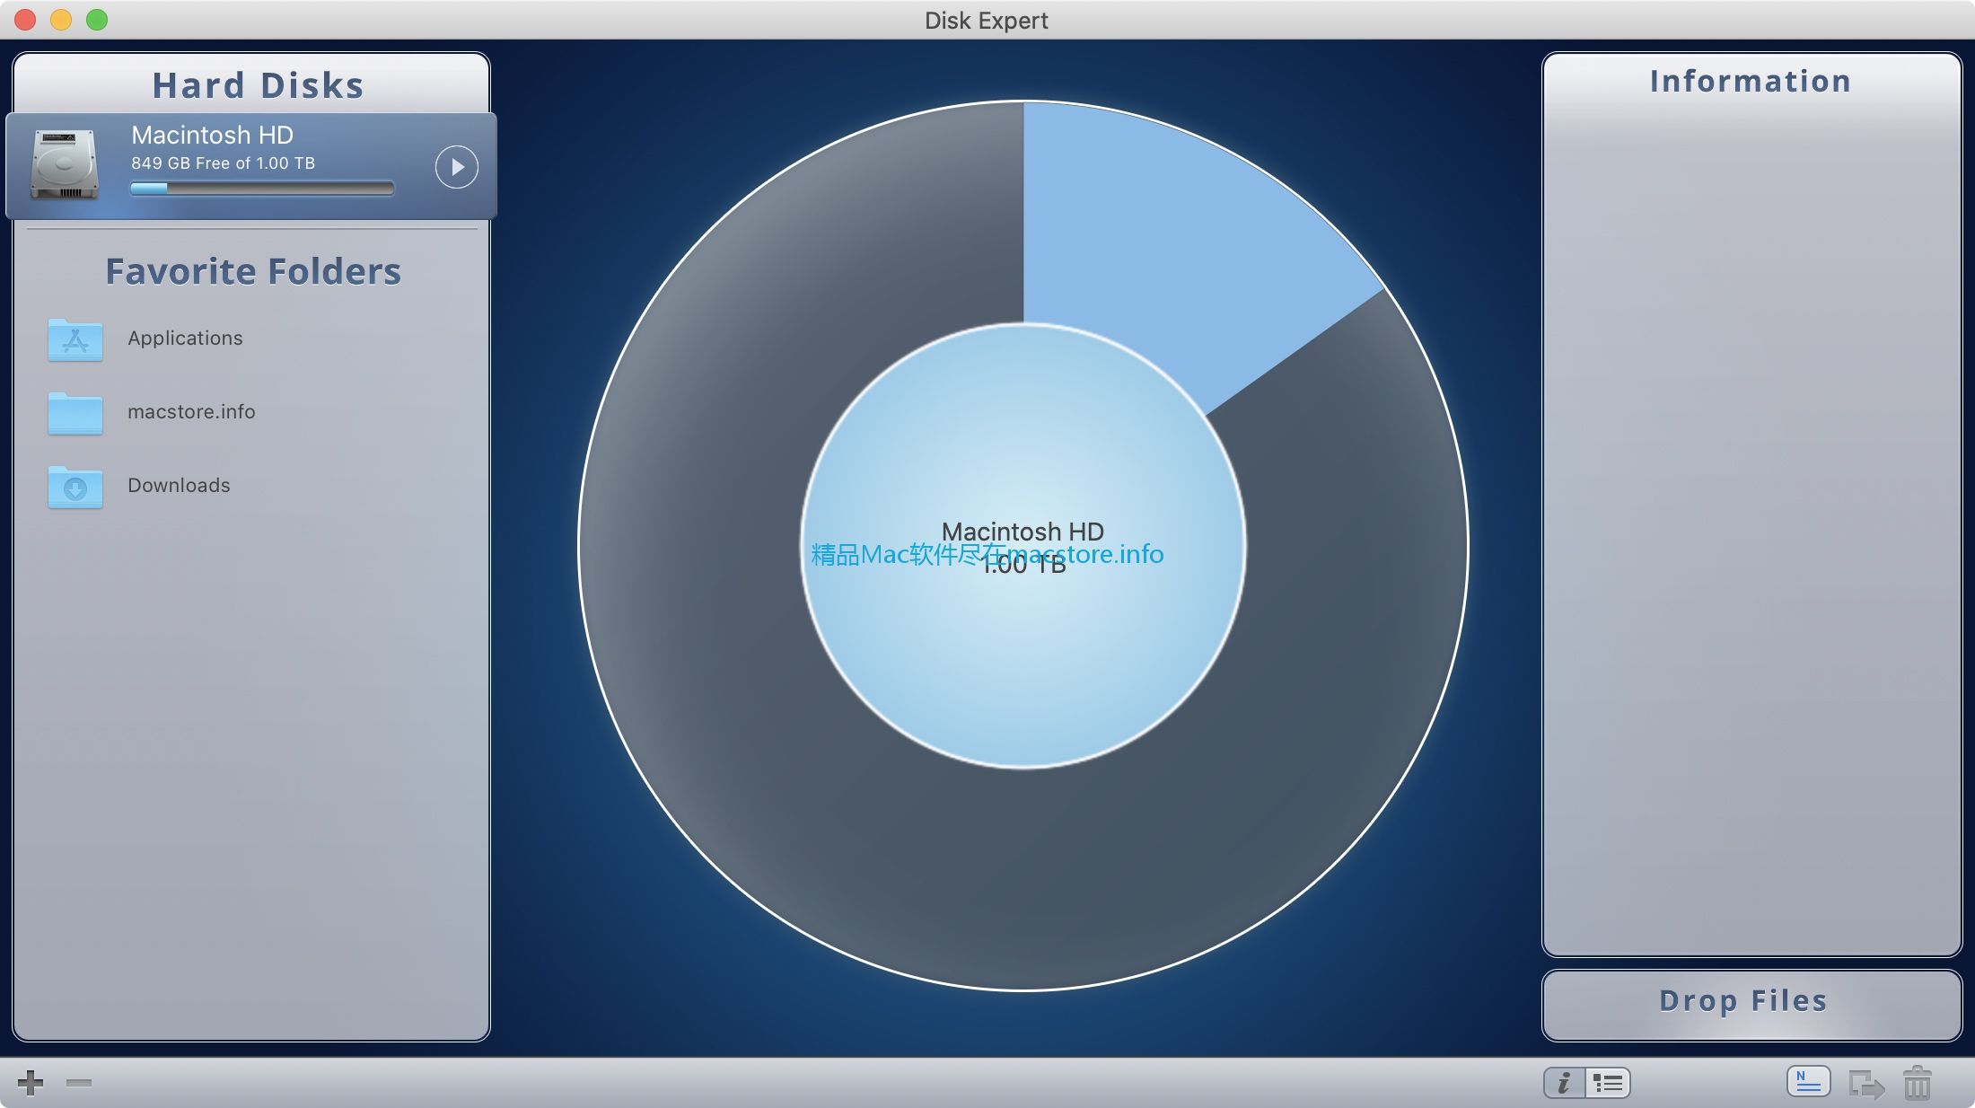Switch to the list view toggle
Viewport: 1975px width, 1108px height.
pyautogui.click(x=1608, y=1083)
